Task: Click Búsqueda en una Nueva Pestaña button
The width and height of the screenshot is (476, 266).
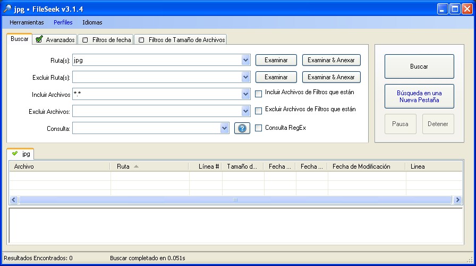Action: coord(419,96)
